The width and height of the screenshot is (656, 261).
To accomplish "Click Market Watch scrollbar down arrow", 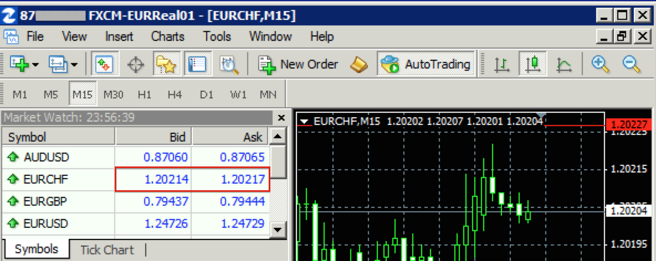I will (278, 229).
